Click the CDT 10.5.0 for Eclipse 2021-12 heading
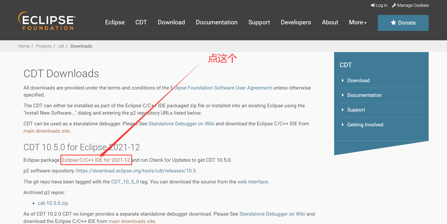 click(82, 147)
